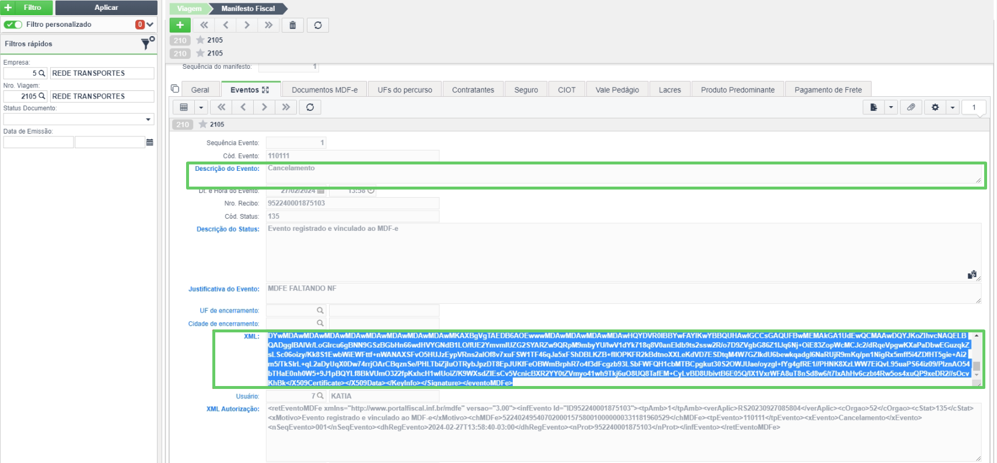
Task: Go to previous manifest record in top toolbar
Action: pos(225,25)
